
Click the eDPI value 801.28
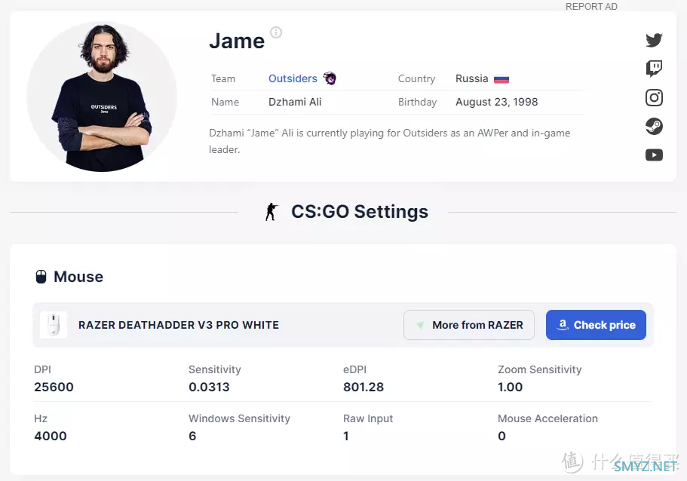[363, 388]
